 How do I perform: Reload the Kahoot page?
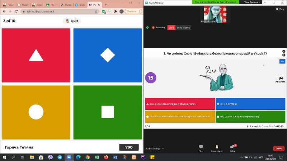pyautogui.click(x=16, y=11)
